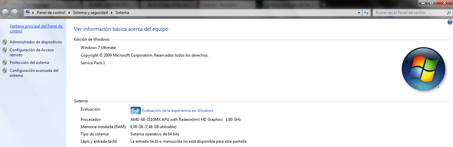Image resolution: width=453 pixels, height=147 pixels.
Task: Click shield icon beside Configuración avanzada del sistema
Action: click(4, 71)
